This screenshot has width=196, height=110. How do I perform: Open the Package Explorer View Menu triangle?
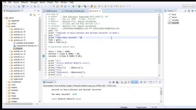pyautogui.click(x=39, y=15)
